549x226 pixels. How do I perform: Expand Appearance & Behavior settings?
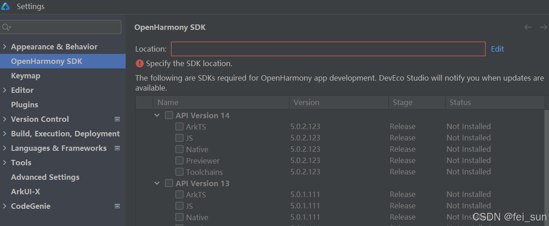5,47
